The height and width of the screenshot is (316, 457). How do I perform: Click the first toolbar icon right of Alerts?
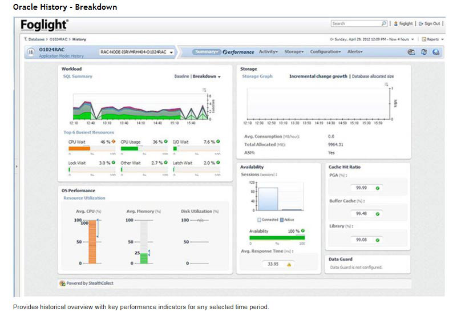[411, 52]
